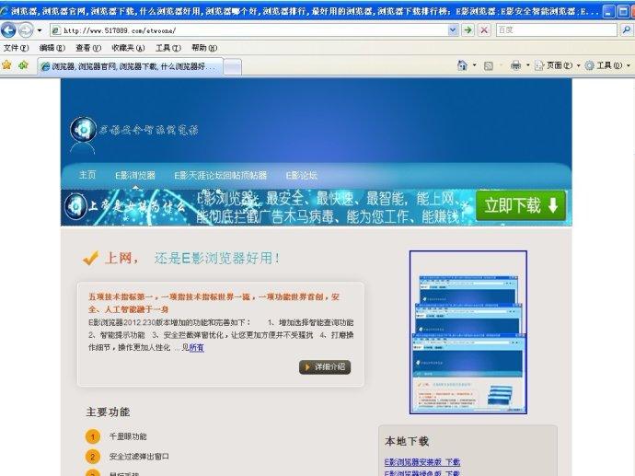Click the Add to Favorites icon

point(23,64)
